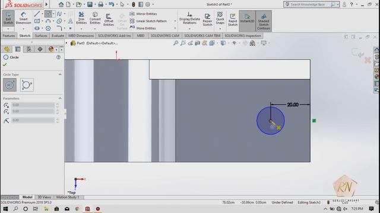Click Rapid Sketch tool
The width and height of the screenshot is (380, 213).
[x=233, y=20]
